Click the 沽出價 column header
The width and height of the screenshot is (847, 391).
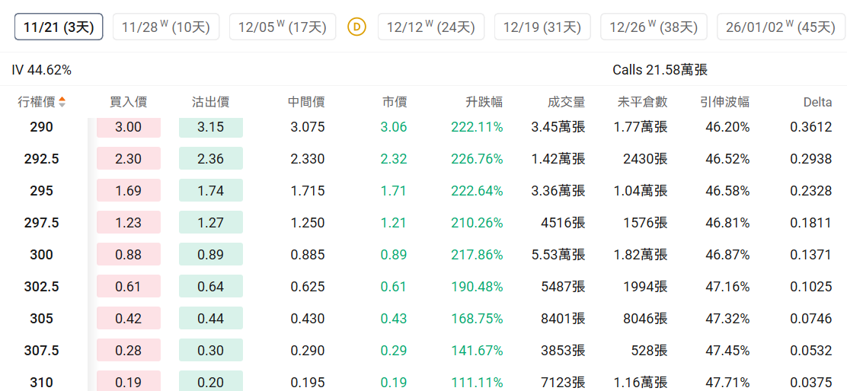(x=210, y=102)
